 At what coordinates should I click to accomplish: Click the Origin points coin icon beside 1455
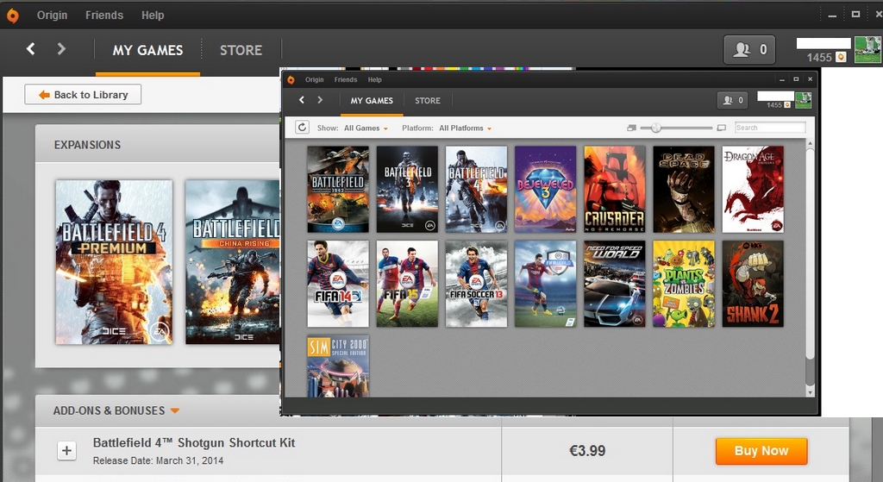point(841,57)
